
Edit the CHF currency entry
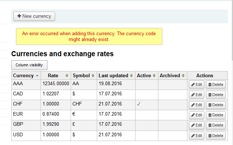(x=196, y=105)
